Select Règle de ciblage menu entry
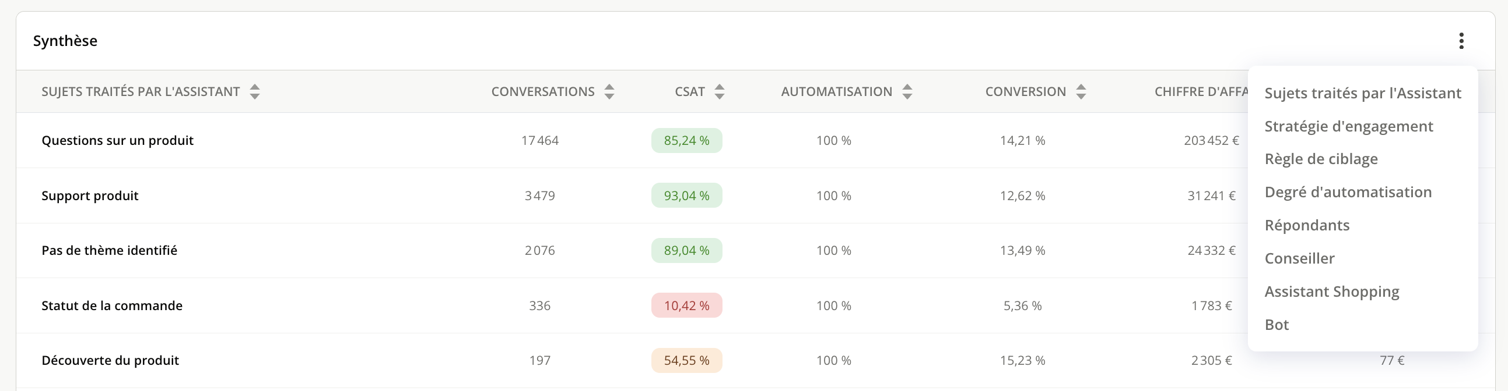Screen dimensions: 1508x391 [1321, 159]
